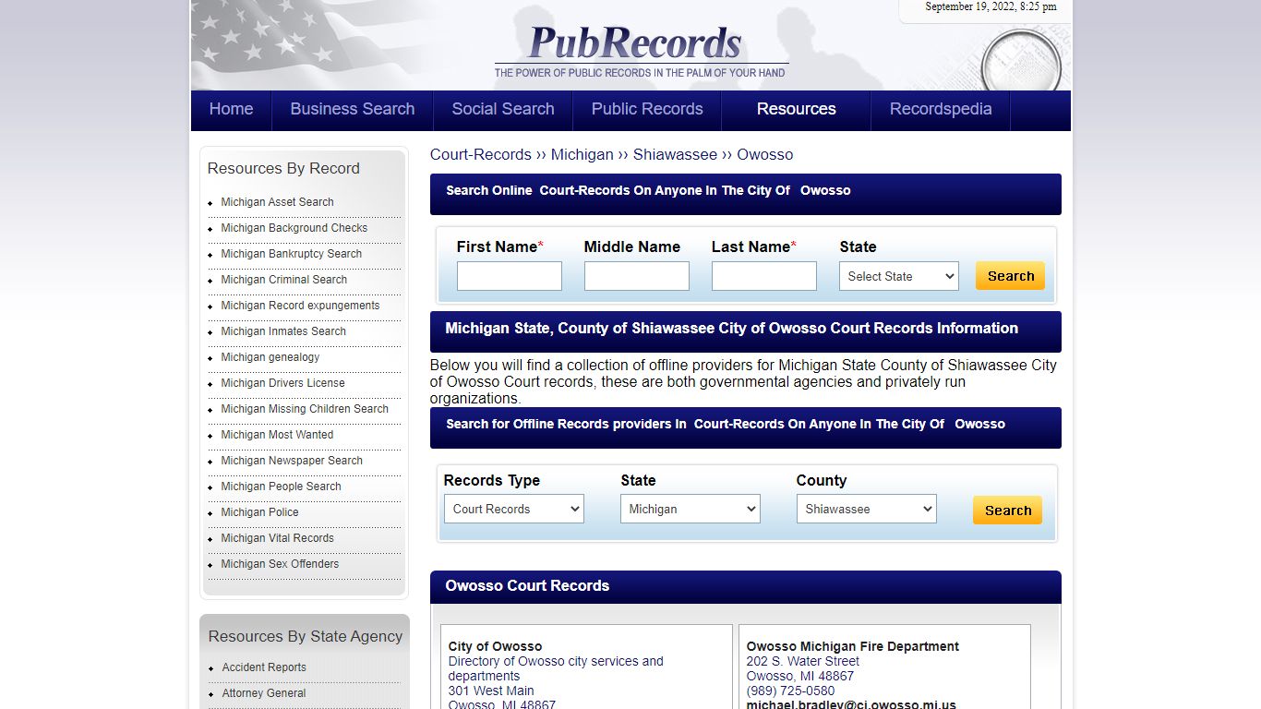Click the Michigan breadcrumb link
This screenshot has width=1261, height=709.
pyautogui.click(x=582, y=154)
